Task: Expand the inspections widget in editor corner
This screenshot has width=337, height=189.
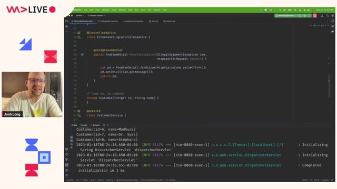Action: pyautogui.click(x=320, y=26)
